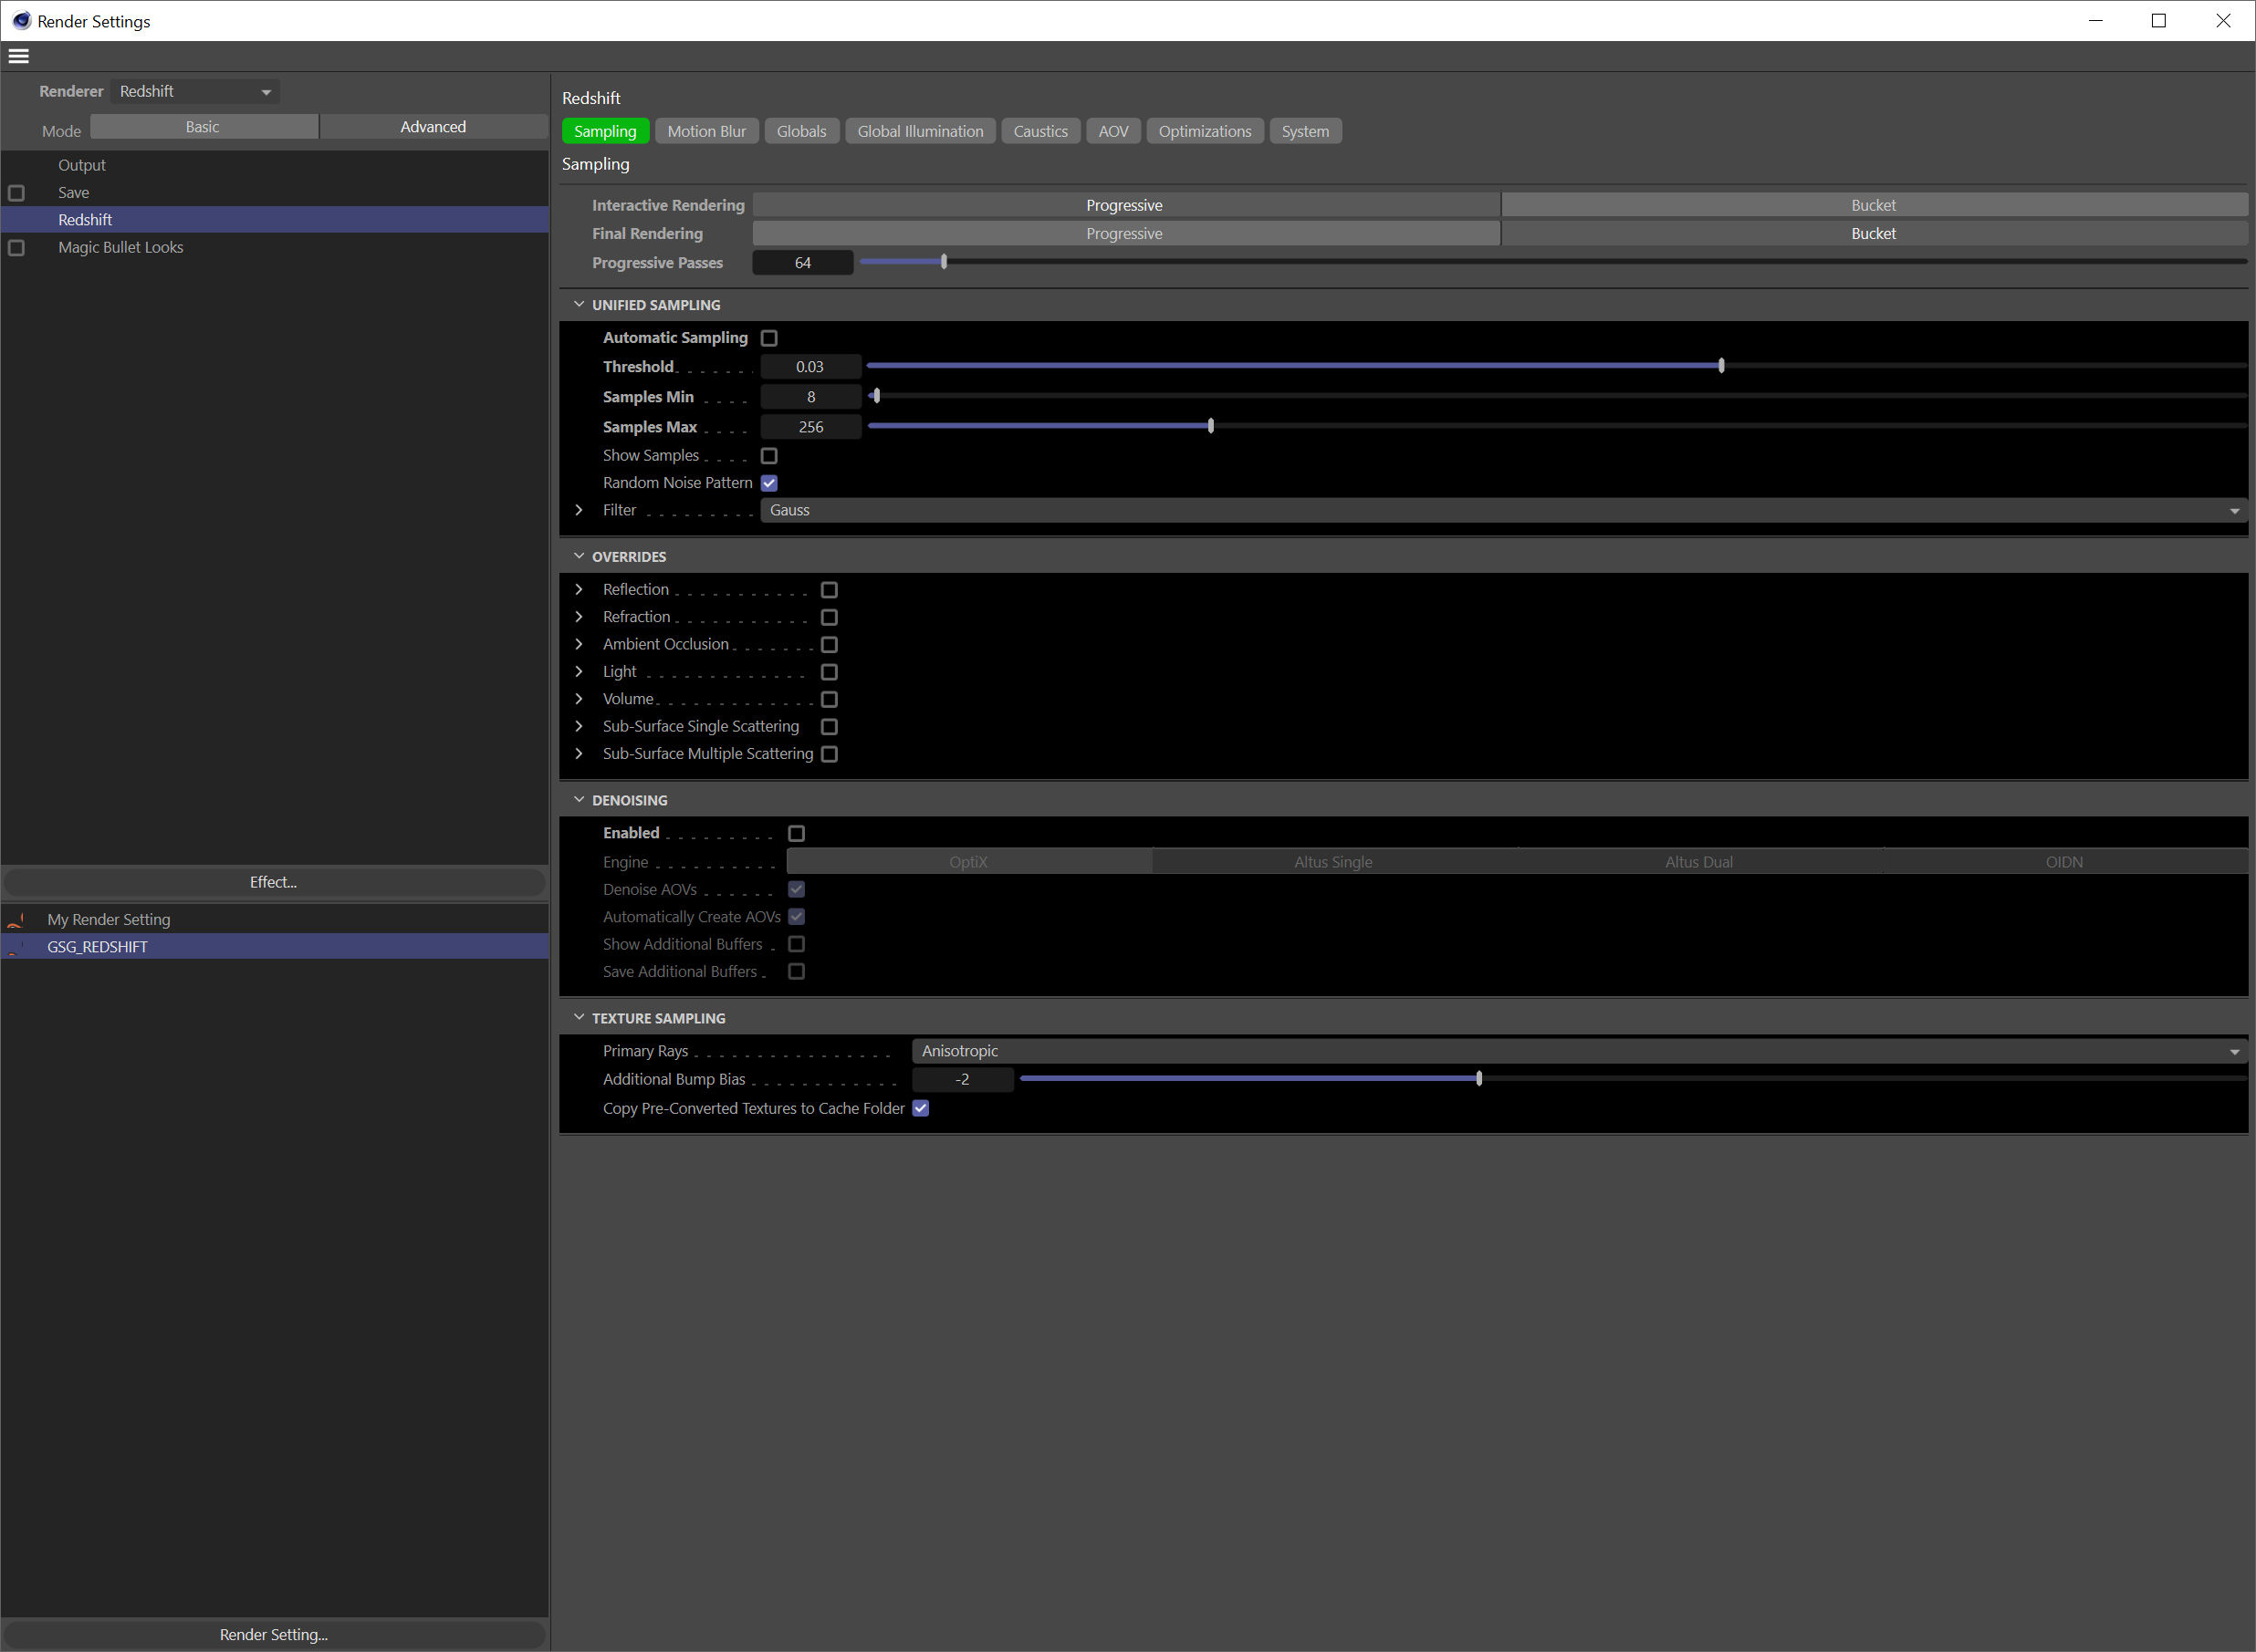Click the Samples Max slider handle
The image size is (2256, 1652).
pyautogui.click(x=1210, y=426)
